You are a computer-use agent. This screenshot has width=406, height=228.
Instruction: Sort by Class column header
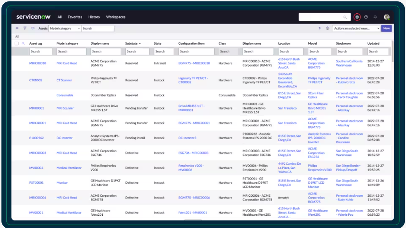click(222, 44)
